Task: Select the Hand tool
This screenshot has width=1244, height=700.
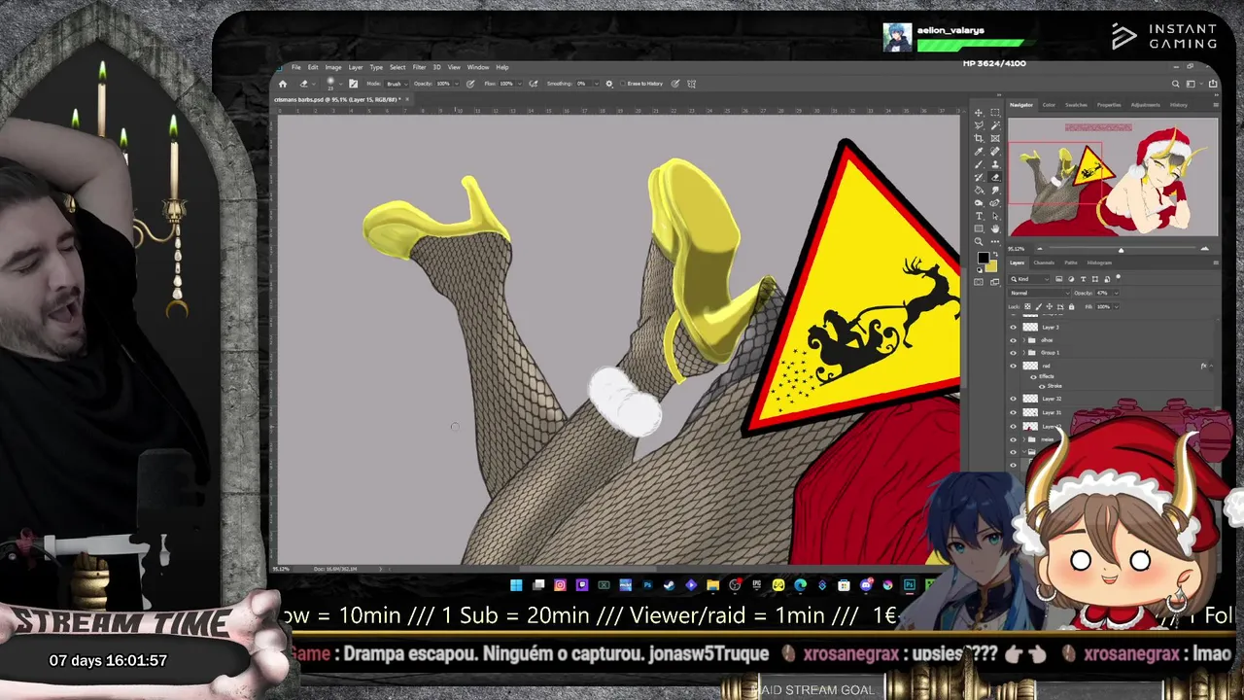Action: [x=995, y=228]
